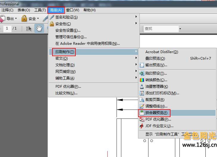The image size is (217, 157).
Task: Open the 印刷制作(T) submenu
Action: point(94,52)
